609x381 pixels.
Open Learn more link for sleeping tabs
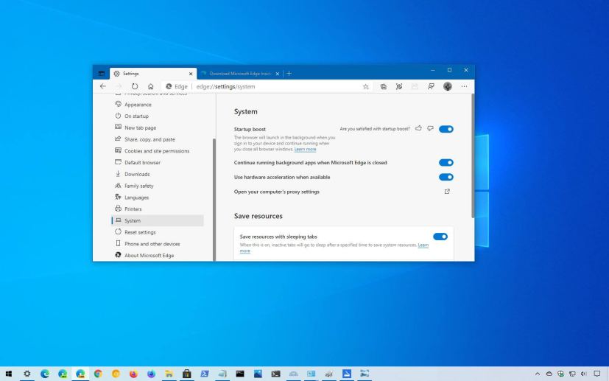[423, 245]
